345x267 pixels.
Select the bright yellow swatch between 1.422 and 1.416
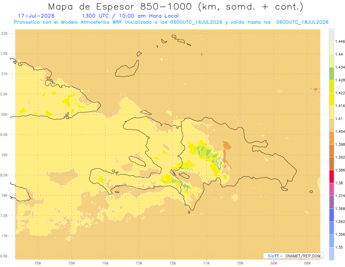(x=331, y=99)
